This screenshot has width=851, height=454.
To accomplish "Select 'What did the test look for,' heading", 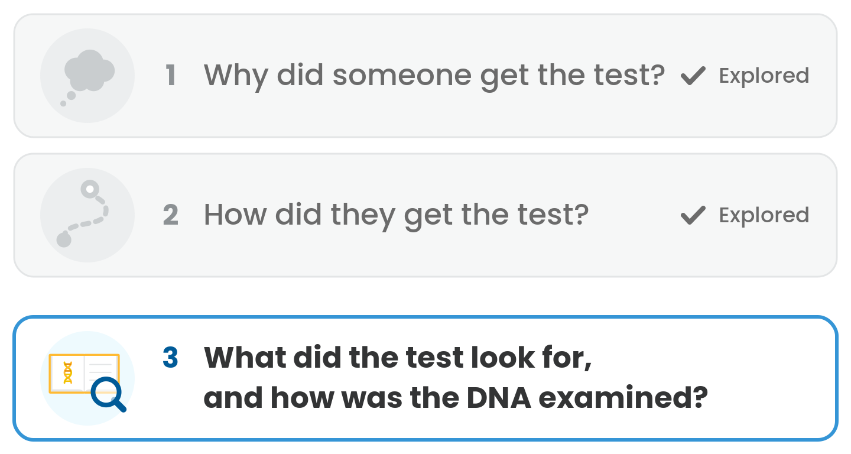I will coord(398,357).
